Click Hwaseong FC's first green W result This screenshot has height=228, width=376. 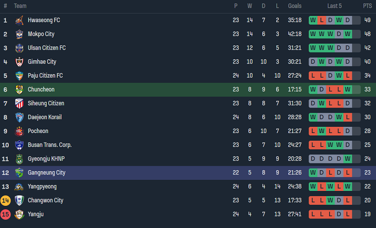[x=313, y=20]
